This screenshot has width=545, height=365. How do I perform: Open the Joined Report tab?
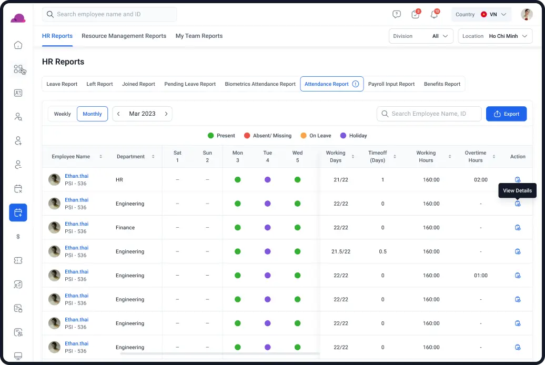click(x=138, y=84)
